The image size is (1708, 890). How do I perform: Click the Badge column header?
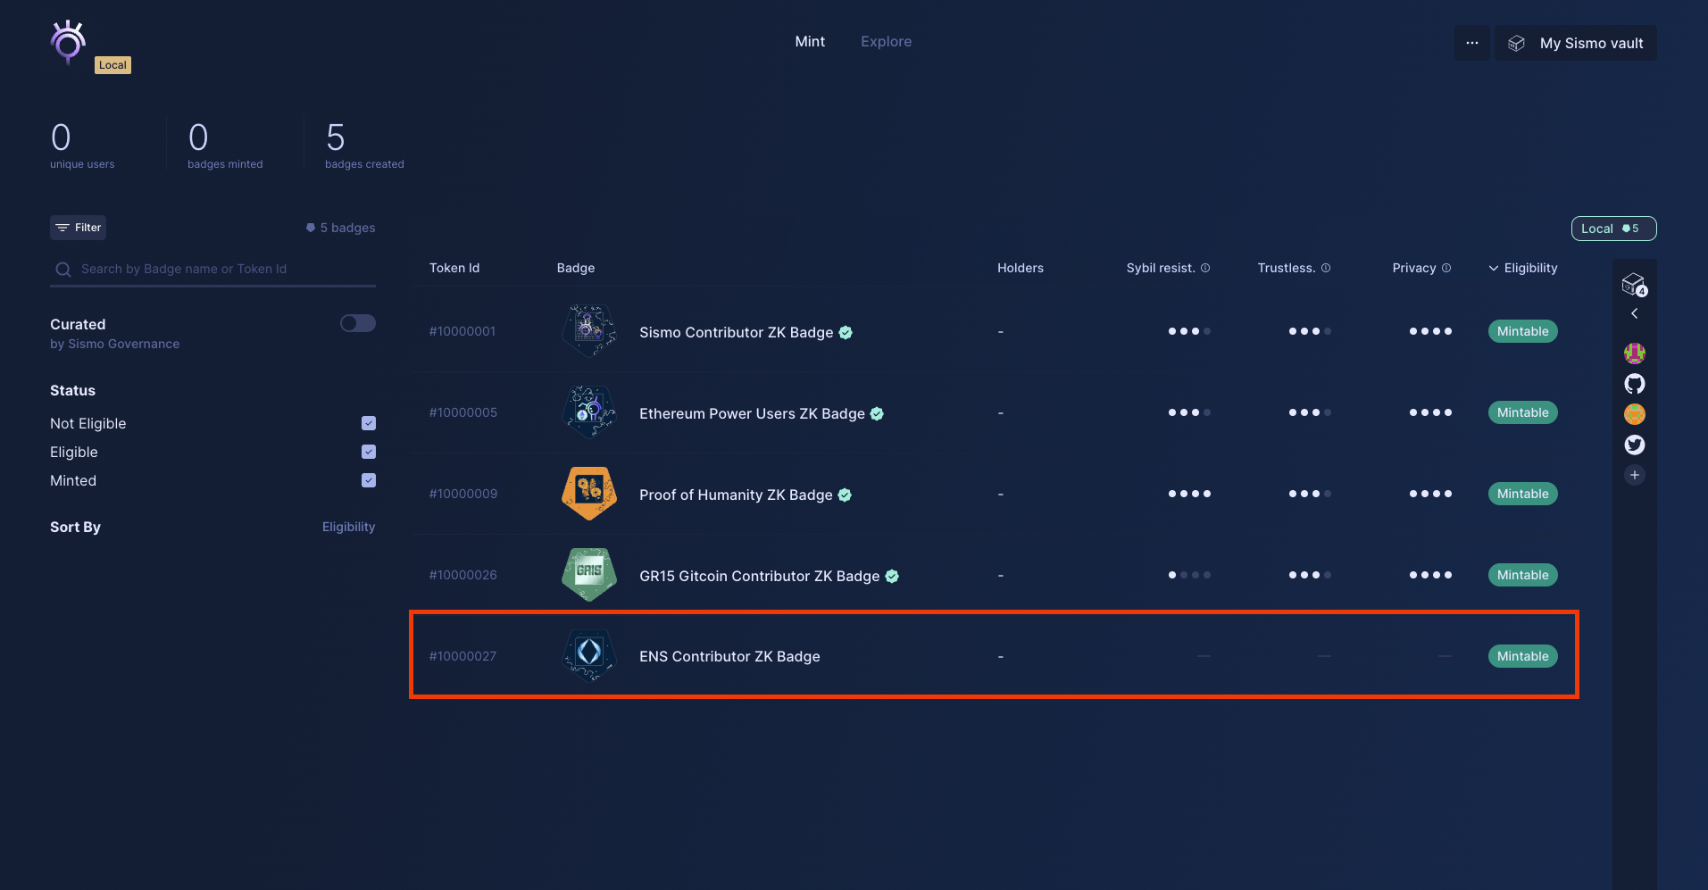pyautogui.click(x=576, y=268)
